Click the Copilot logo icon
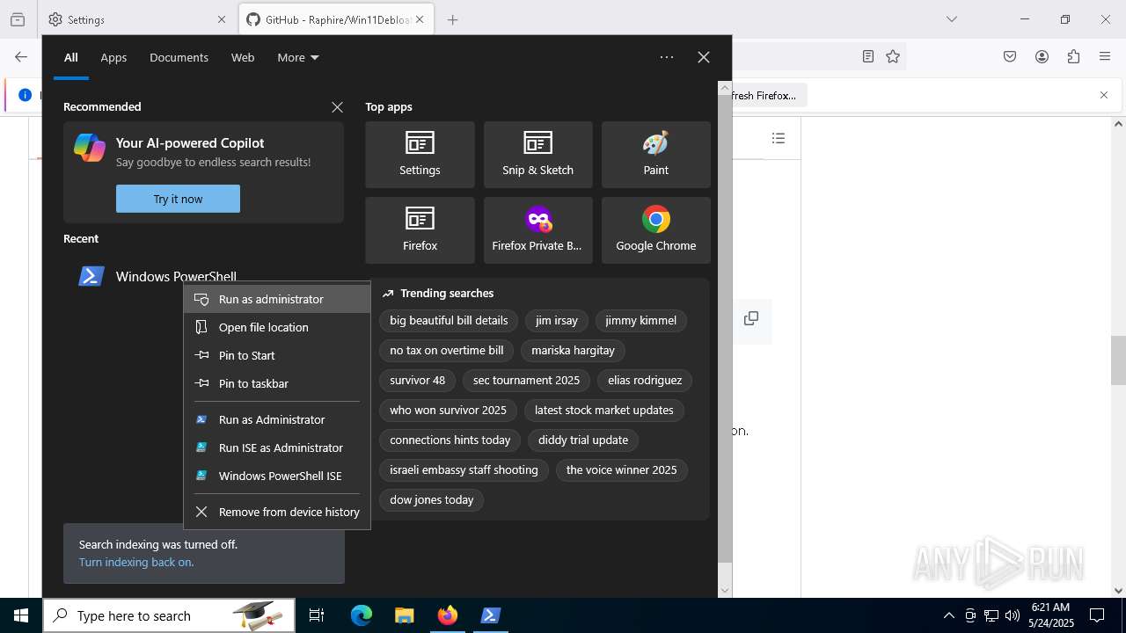 pyautogui.click(x=90, y=148)
